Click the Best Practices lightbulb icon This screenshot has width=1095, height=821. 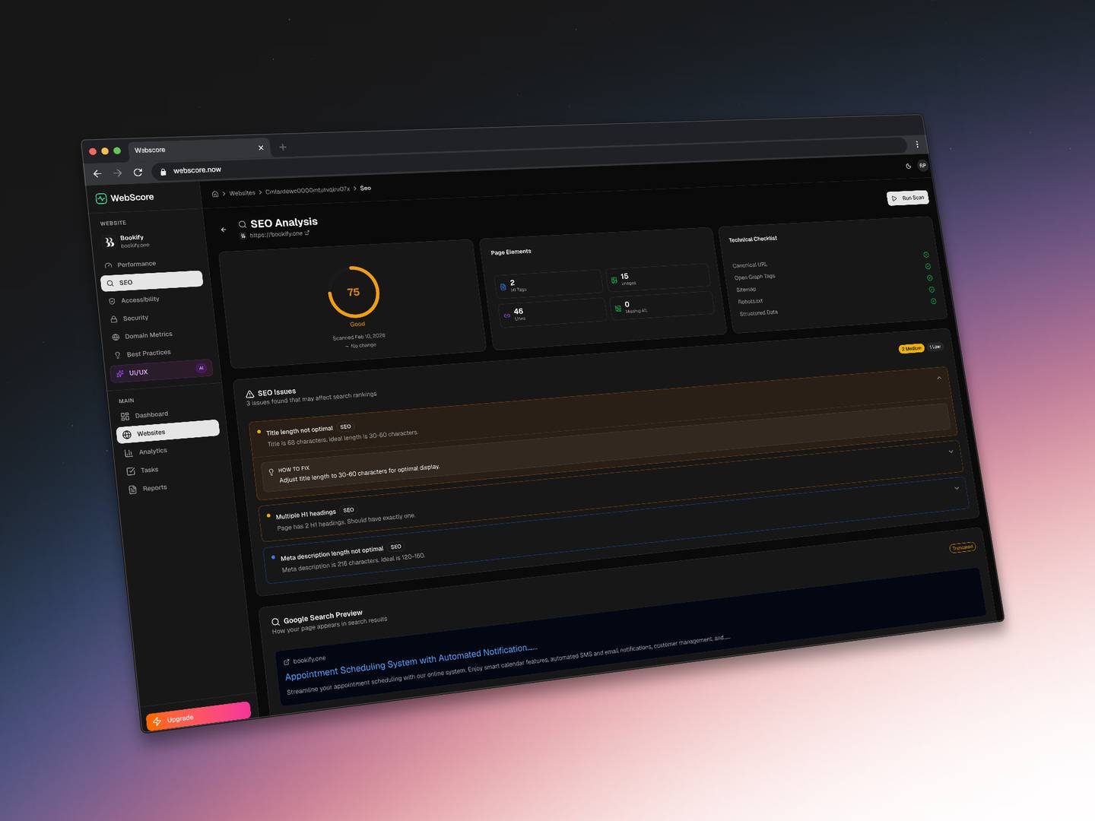point(118,355)
